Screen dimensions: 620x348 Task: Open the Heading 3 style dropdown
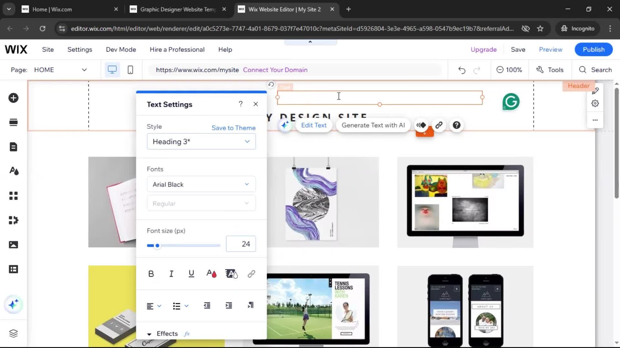[x=201, y=141]
